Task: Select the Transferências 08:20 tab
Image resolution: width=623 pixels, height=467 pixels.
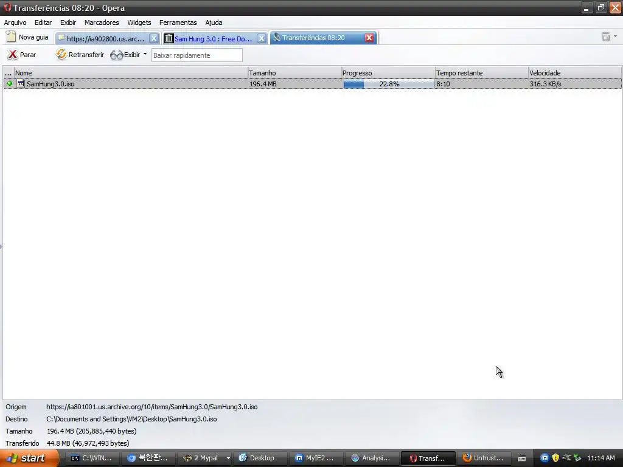Action: coord(317,38)
